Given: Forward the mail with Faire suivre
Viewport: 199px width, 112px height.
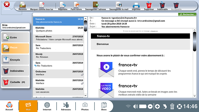Looking at the screenshot, I should point(76,6).
